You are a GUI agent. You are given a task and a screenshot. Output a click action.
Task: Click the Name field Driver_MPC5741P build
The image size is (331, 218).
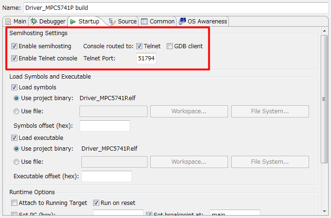coord(176,8)
